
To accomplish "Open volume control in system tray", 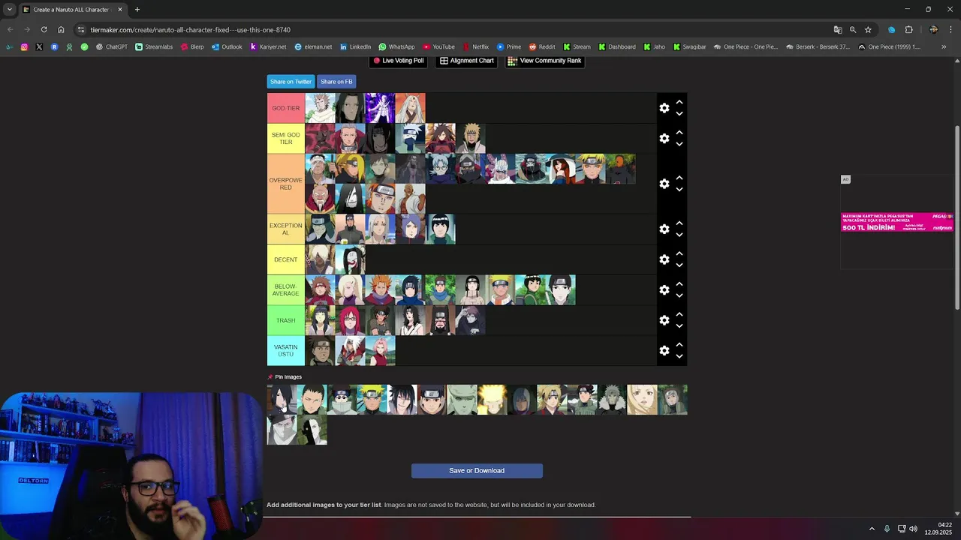I will (x=914, y=529).
